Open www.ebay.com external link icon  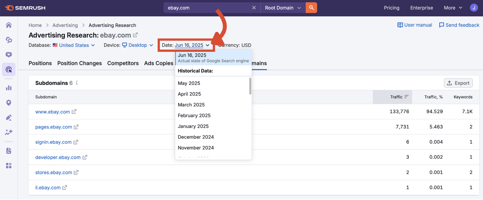(x=74, y=112)
